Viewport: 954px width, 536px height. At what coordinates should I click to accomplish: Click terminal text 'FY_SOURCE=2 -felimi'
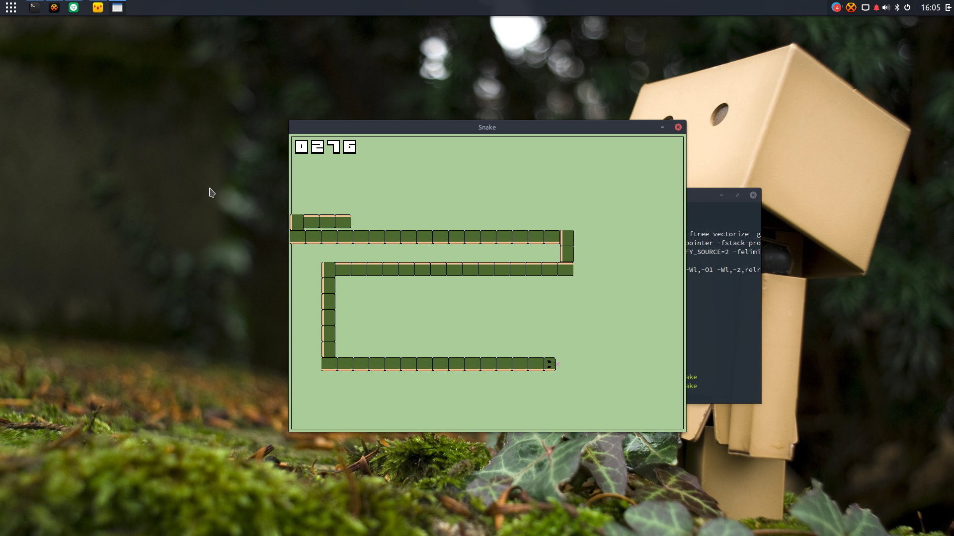pos(723,252)
